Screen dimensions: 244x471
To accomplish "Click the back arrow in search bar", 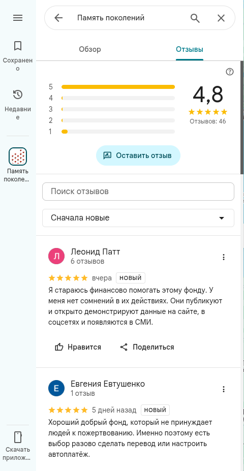I will point(58,18).
